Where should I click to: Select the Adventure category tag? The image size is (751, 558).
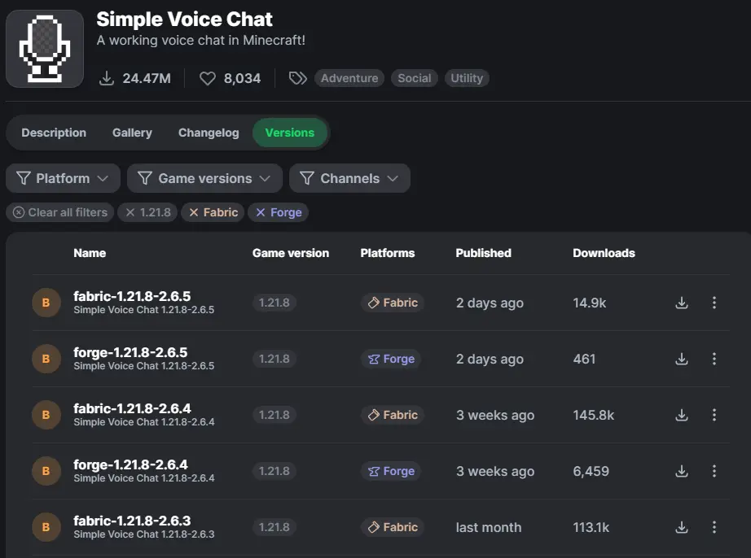[x=349, y=78]
